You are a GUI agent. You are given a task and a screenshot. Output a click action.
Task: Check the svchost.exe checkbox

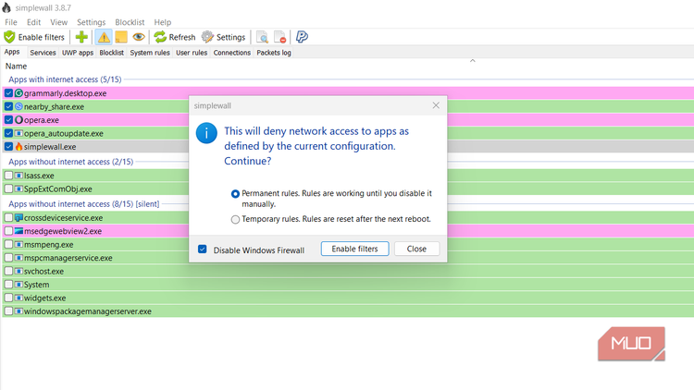[x=8, y=271]
